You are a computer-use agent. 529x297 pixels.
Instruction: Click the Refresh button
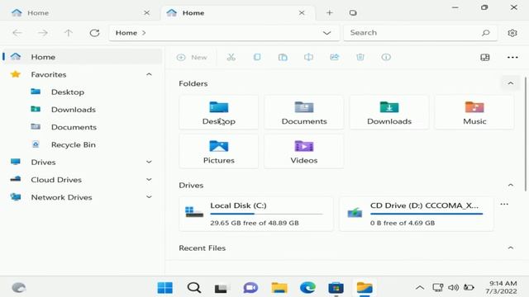point(94,33)
